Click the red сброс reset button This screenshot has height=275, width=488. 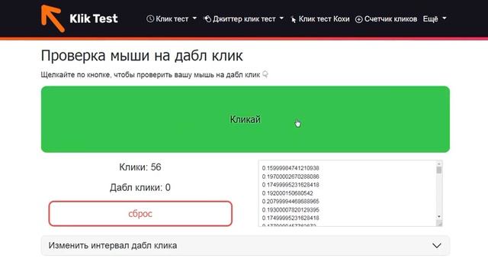pos(140,214)
